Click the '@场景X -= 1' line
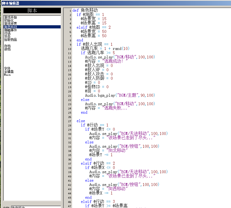The height and width of the screenshot is (208, 231). click(101, 193)
